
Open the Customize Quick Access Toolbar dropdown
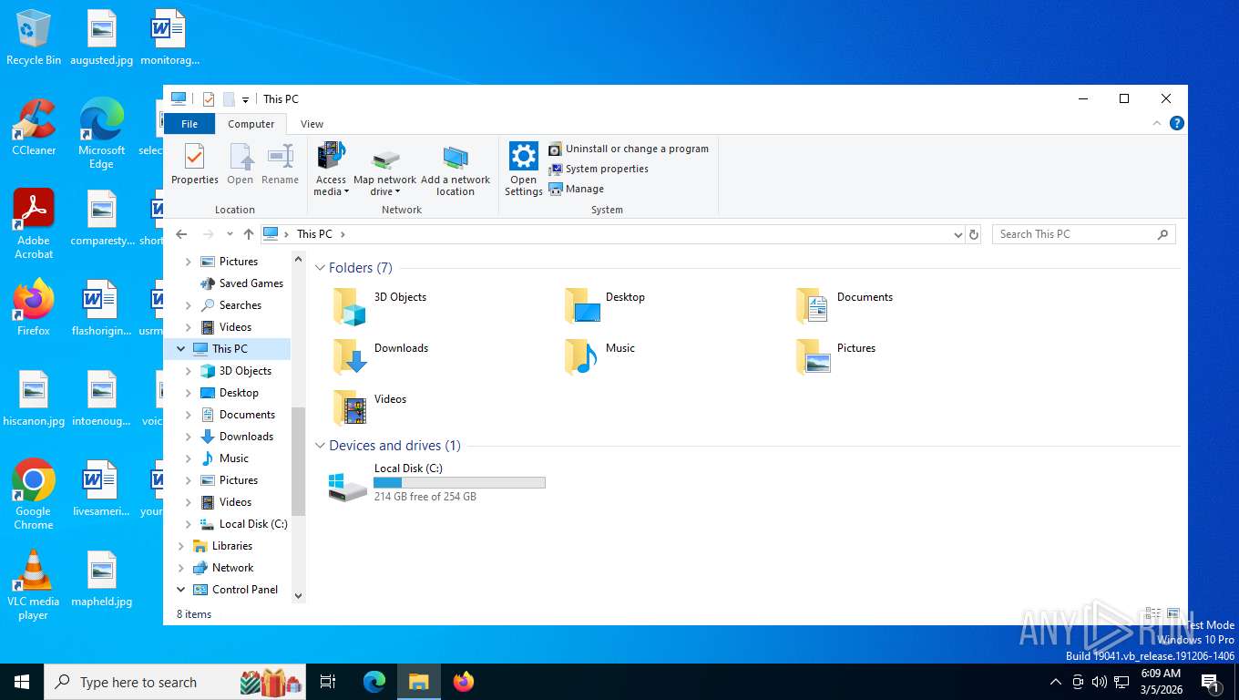point(245,99)
